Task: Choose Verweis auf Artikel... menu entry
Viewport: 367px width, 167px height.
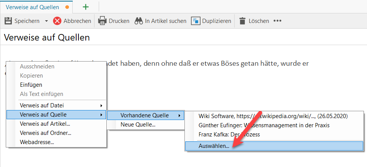Action: 45,124
